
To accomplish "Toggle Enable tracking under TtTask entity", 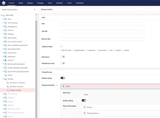I will (84, 100).
